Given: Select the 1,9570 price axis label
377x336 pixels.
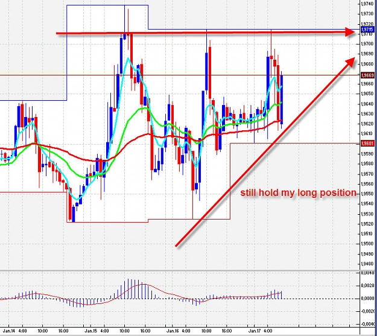Looking at the screenshot, I should click(x=368, y=174).
